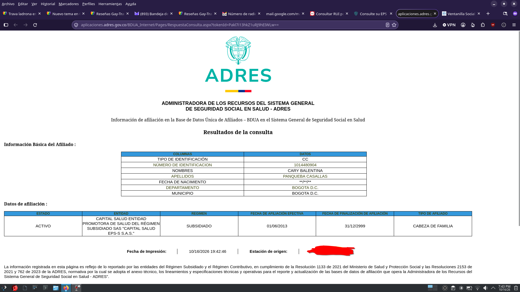520x292 pixels.
Task: Open the hamburger application menu
Action: pyautogui.click(x=514, y=25)
